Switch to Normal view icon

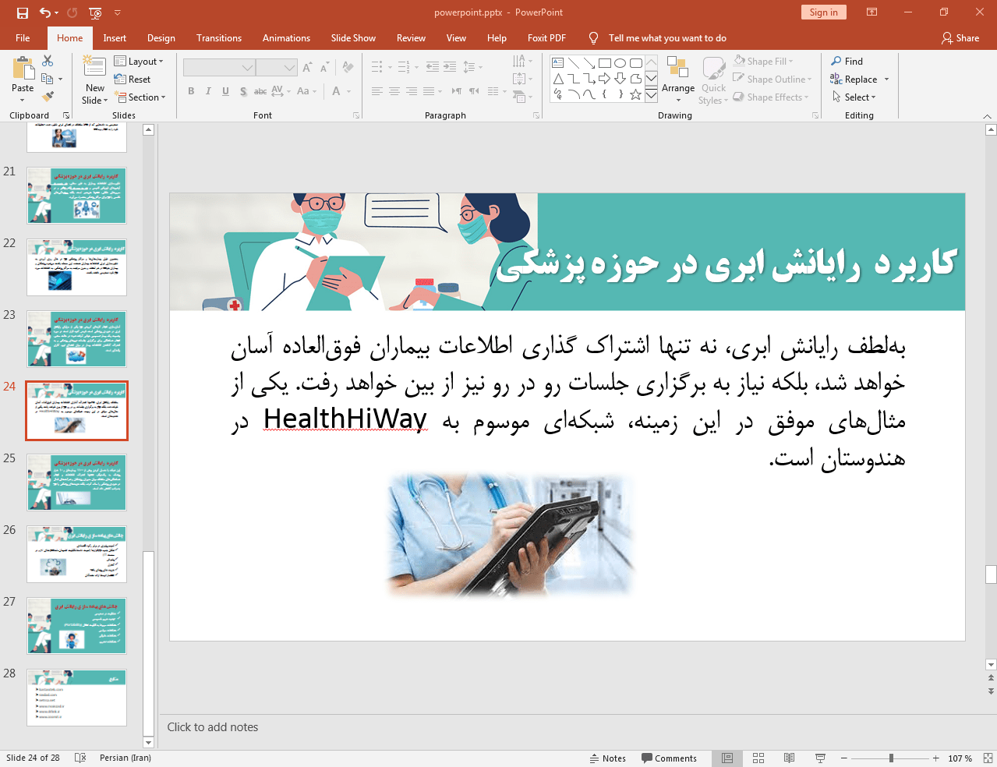coord(727,758)
